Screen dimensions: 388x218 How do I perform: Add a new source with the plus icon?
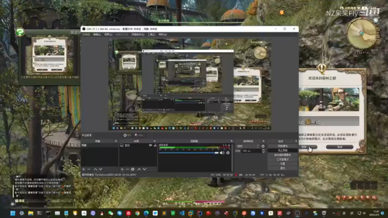click(122, 169)
